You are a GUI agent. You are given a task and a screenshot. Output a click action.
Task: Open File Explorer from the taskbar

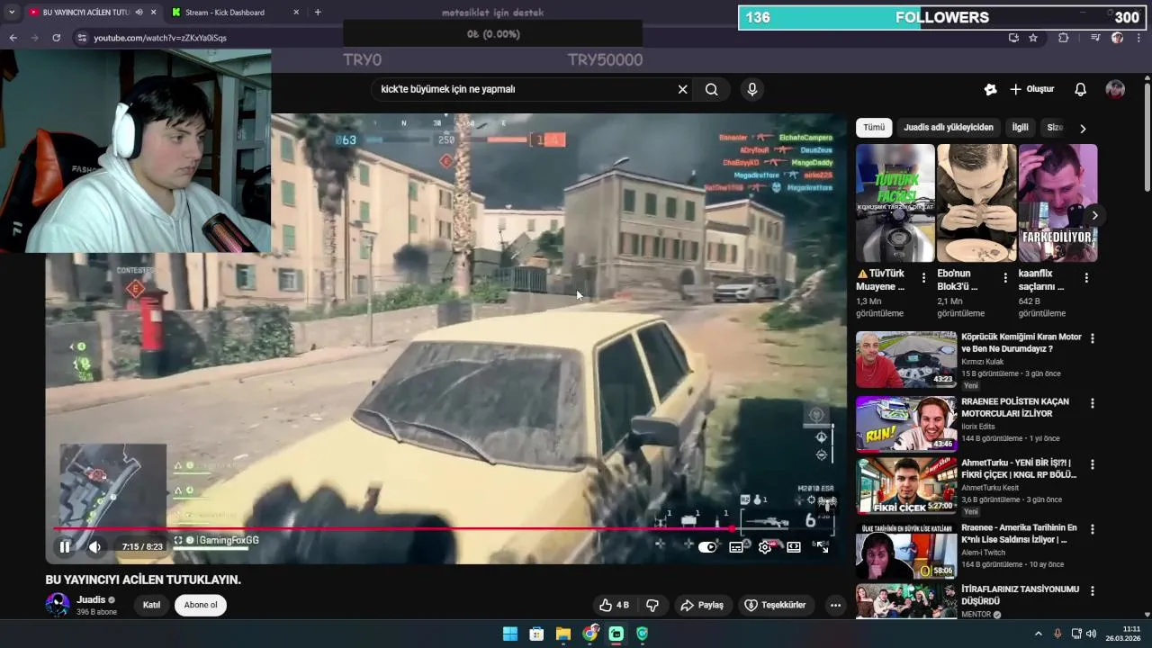[x=563, y=634]
